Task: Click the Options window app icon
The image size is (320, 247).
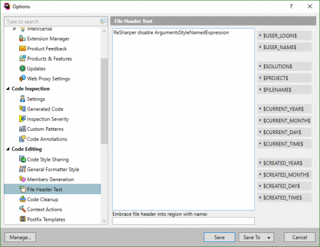Action: pyautogui.click(x=7, y=6)
